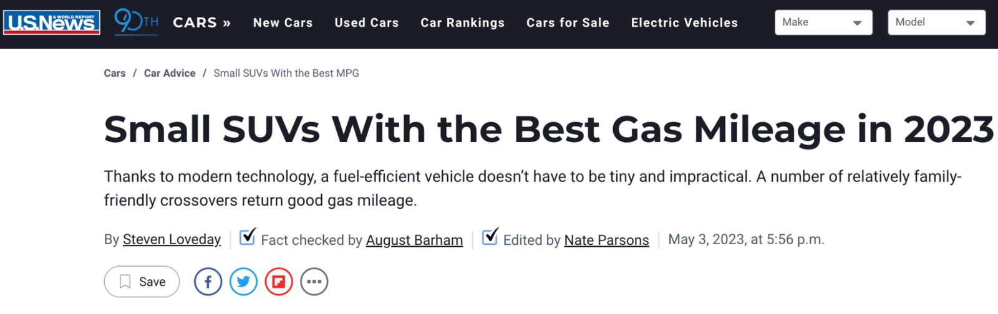998x314 pixels.
Task: Go to Car Rankings menu
Action: [x=463, y=23]
